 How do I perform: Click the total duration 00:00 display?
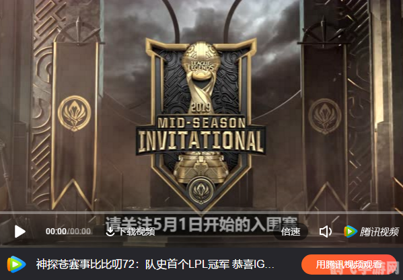pos(80,232)
